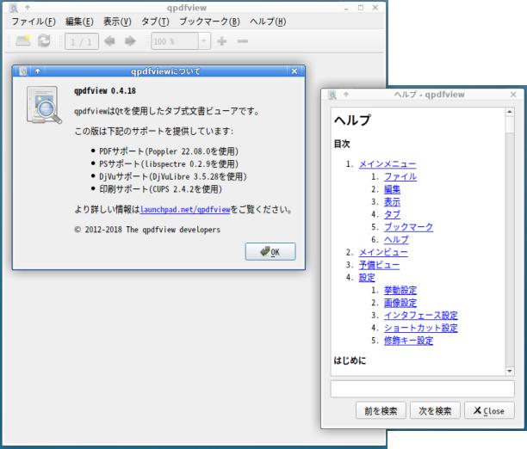Click the qpdfview magnifier logo in About dialog

tap(44, 105)
